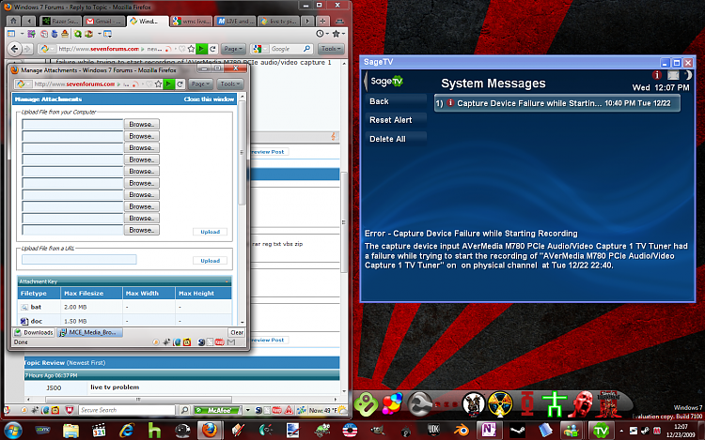Click Google search input box
The height and width of the screenshot is (440, 705).
click(286, 49)
